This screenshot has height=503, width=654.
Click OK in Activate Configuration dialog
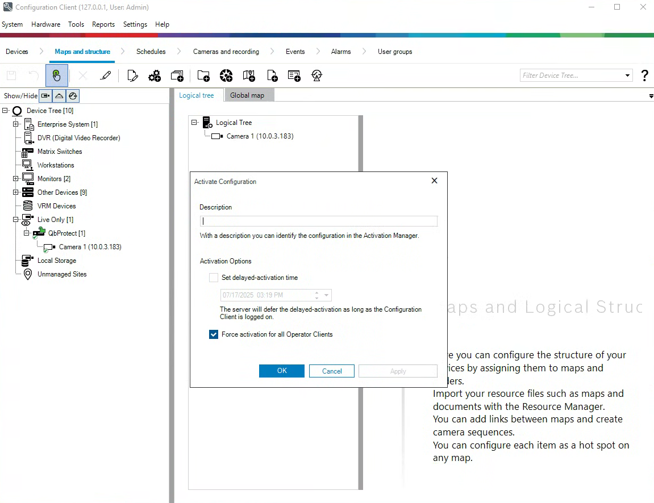point(282,371)
